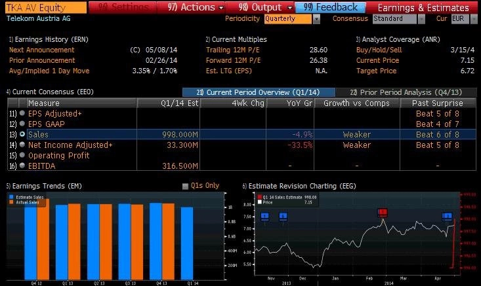481x286 pixels.
Task: Click the Avg/Implied 1 Day Move value
Action: tap(155, 71)
